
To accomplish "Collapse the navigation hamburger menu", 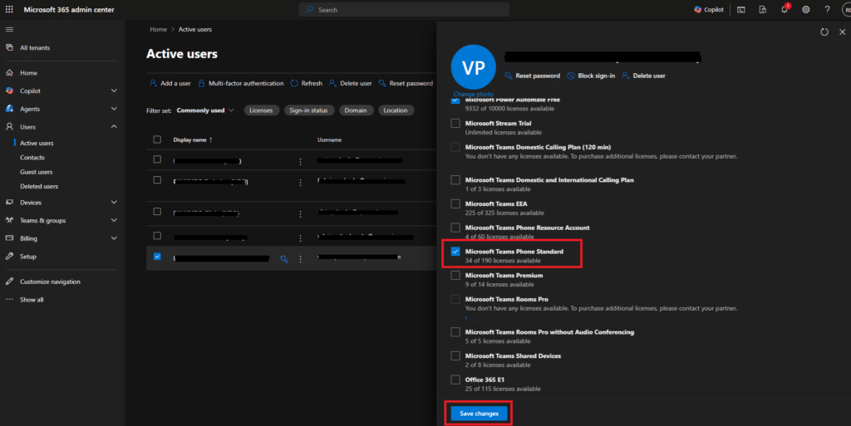I will coord(9,30).
